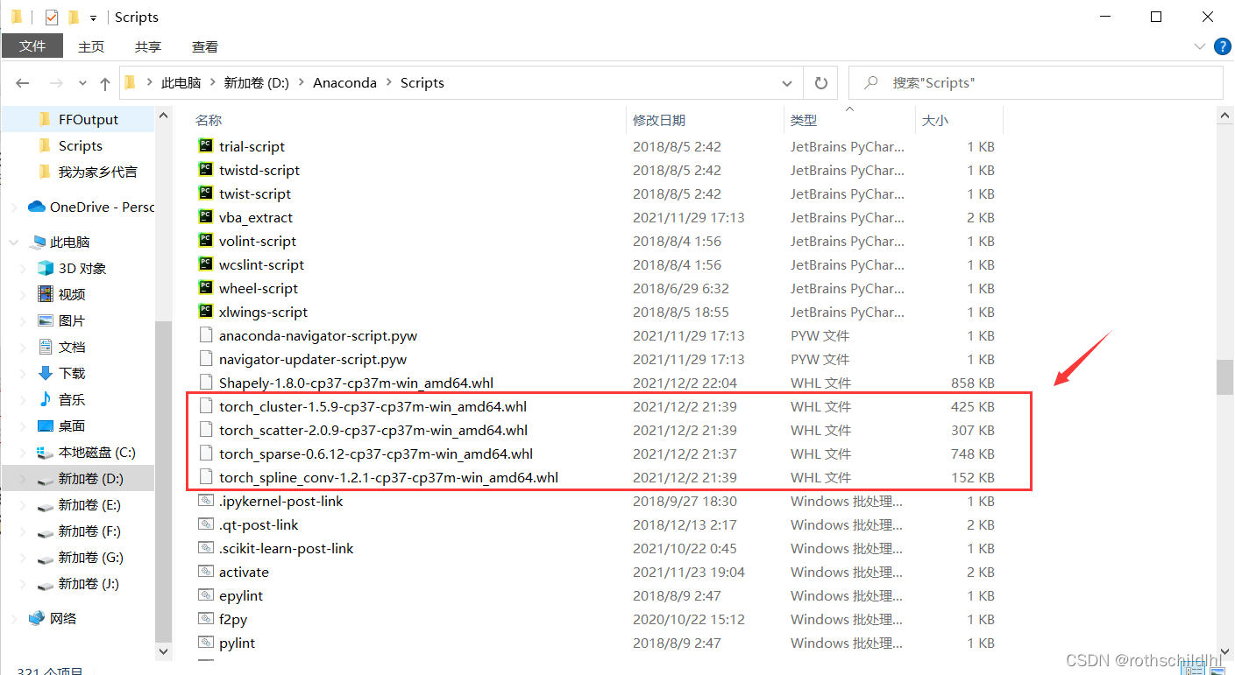
Task: Click the refresh button
Action: click(820, 82)
